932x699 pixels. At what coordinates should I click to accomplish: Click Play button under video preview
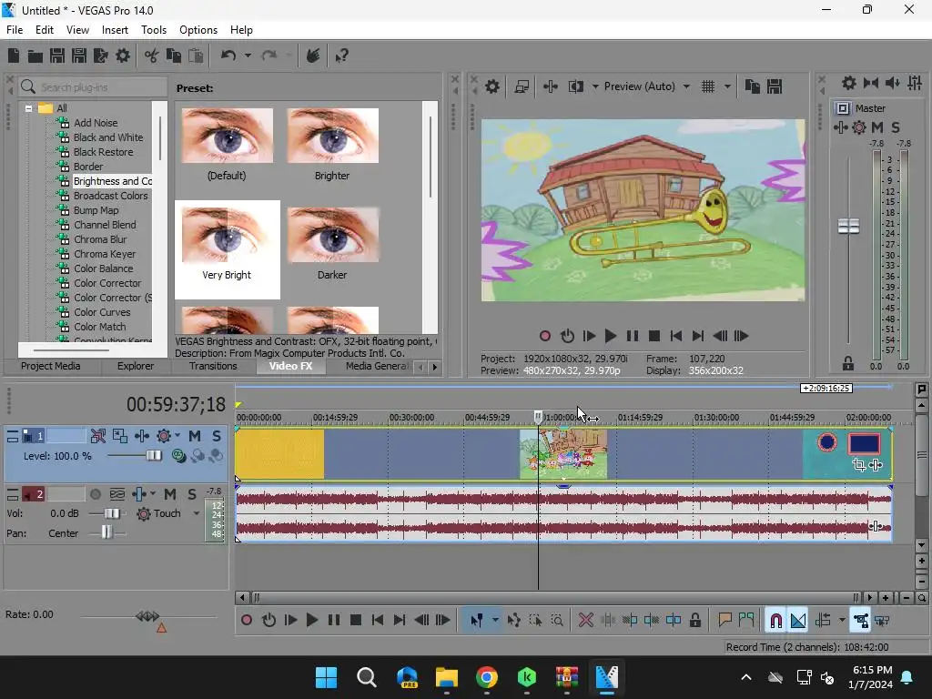610,336
